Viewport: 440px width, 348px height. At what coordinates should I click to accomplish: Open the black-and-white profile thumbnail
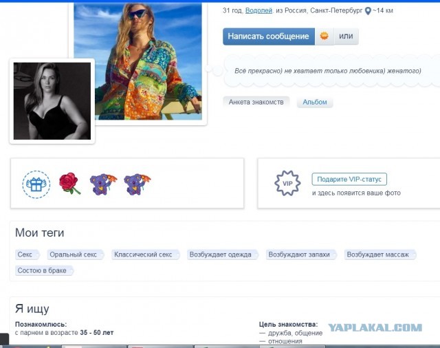52,101
